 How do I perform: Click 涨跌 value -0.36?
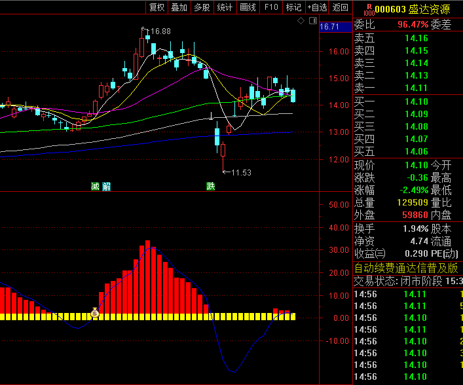[418, 177]
